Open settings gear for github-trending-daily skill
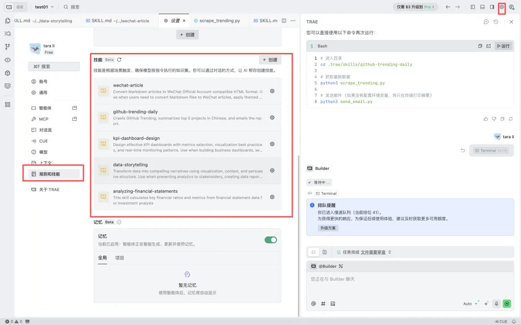521x325 pixels. click(272, 117)
